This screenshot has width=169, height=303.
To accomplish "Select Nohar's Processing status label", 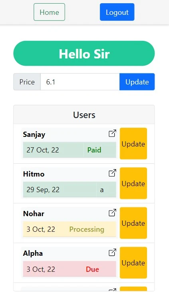I will [87, 229].
